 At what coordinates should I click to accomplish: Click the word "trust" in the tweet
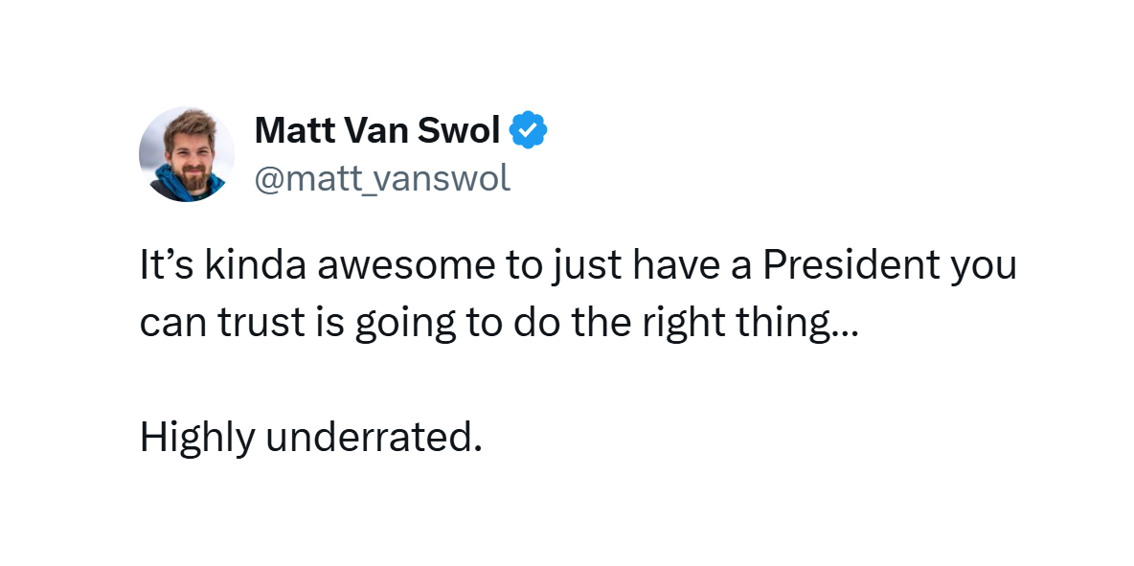(261, 323)
